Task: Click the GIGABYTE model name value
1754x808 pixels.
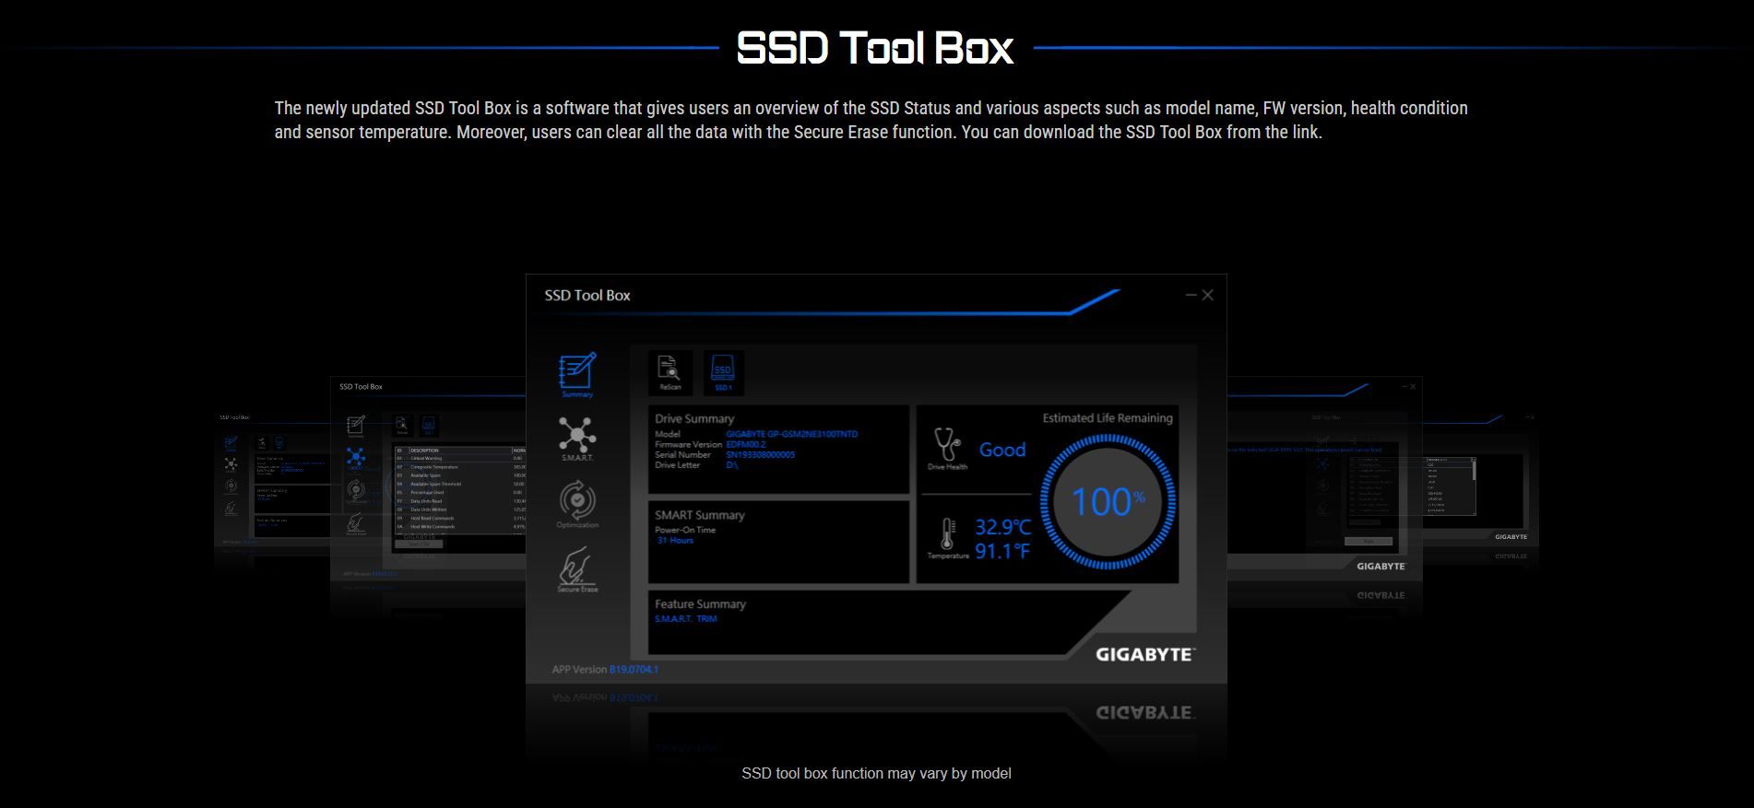Action: pos(791,434)
